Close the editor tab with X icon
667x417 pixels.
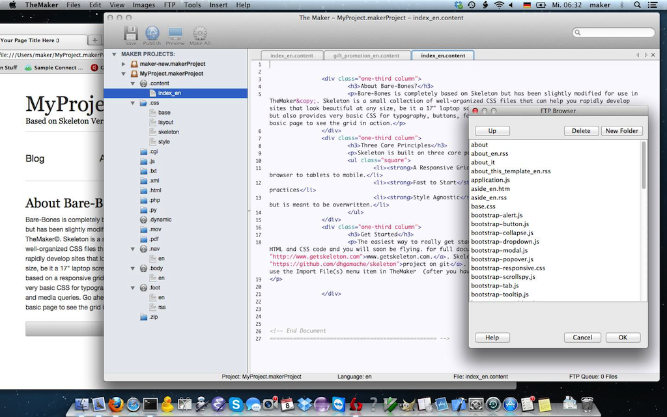(x=653, y=55)
